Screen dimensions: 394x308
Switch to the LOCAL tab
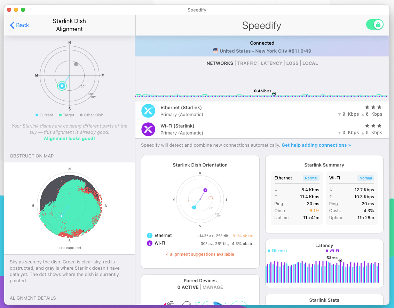pos(310,63)
